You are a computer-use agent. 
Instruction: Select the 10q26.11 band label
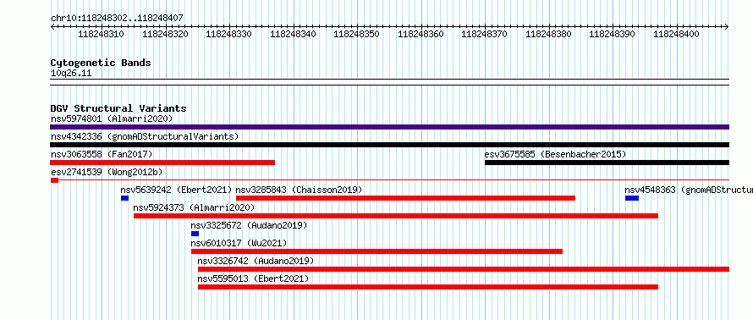point(71,74)
